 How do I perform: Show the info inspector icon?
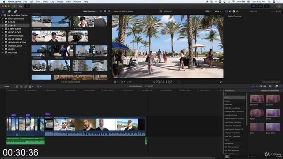coord(234,11)
